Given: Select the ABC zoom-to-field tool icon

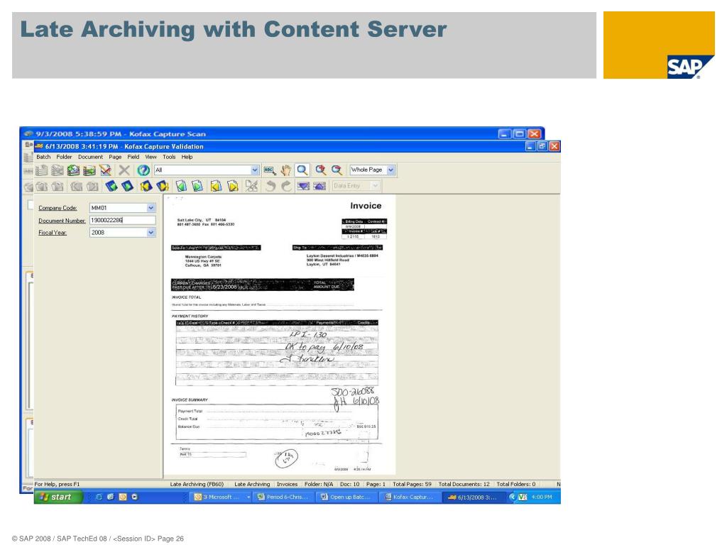Looking at the screenshot, I should click(x=269, y=170).
